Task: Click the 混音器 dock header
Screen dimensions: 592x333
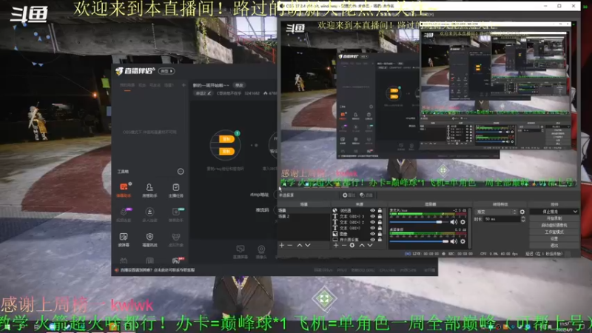Action: pos(430,204)
